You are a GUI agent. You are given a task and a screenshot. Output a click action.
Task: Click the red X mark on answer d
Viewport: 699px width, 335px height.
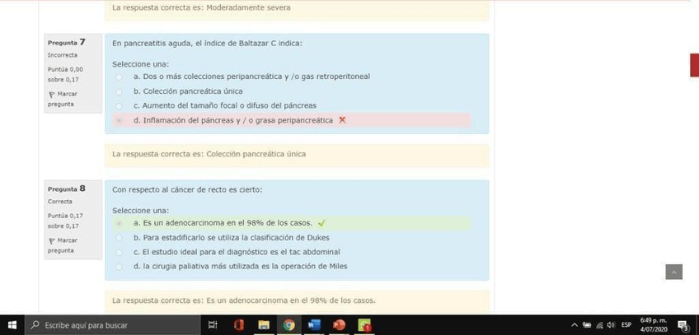pos(342,120)
